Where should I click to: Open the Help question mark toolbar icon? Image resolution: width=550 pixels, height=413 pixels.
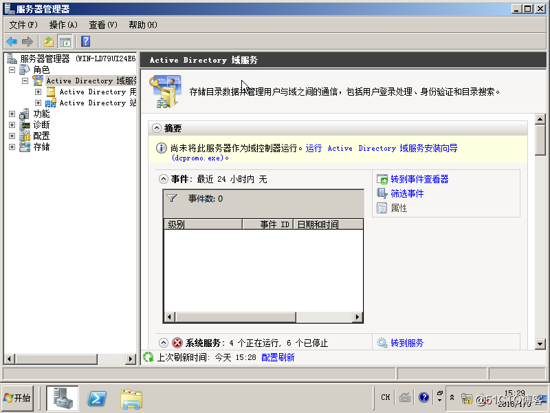pos(85,41)
